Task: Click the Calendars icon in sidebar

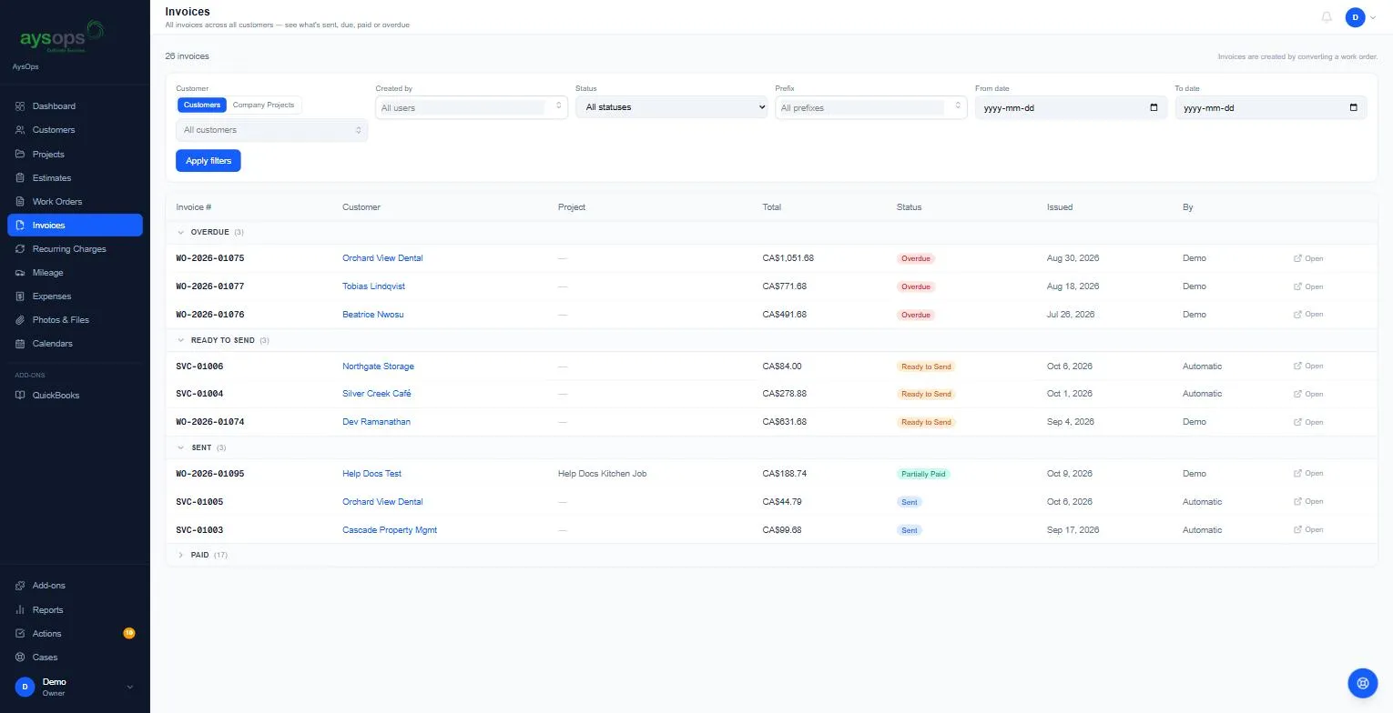Action: [20, 344]
